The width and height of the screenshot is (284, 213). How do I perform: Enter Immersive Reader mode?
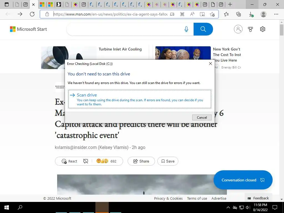click(202, 14)
